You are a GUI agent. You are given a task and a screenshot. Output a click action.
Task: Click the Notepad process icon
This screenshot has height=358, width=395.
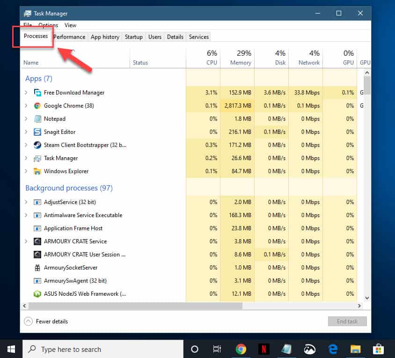pyautogui.click(x=37, y=119)
